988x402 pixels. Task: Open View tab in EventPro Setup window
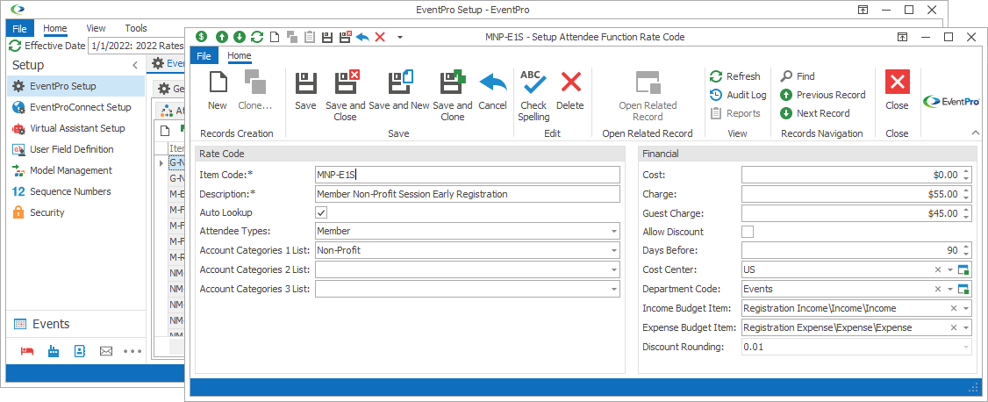click(x=96, y=28)
